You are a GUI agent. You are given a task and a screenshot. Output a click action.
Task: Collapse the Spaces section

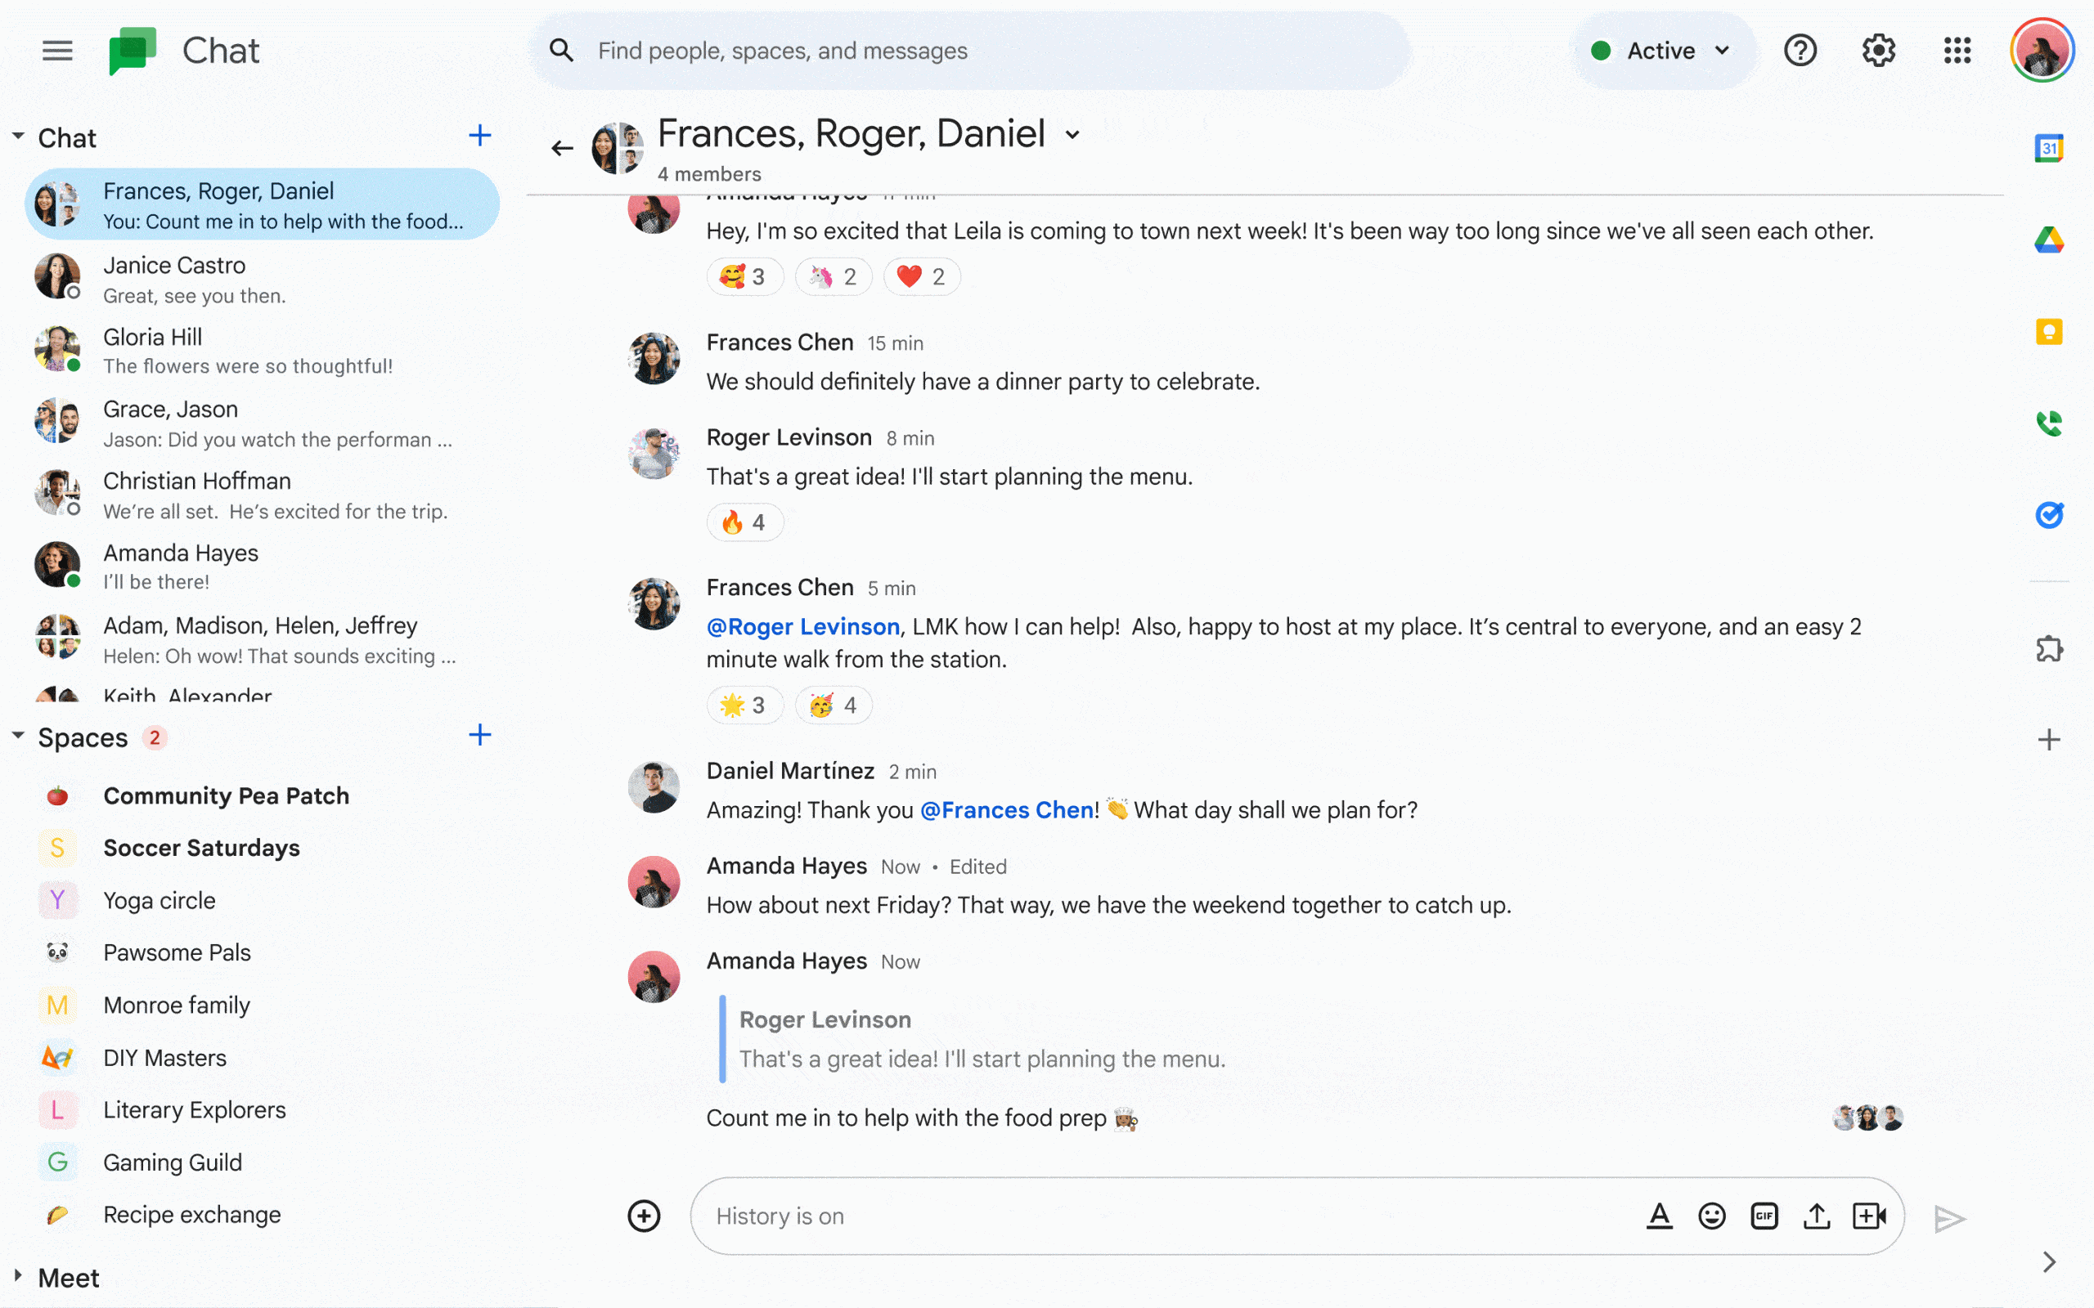pos(18,737)
